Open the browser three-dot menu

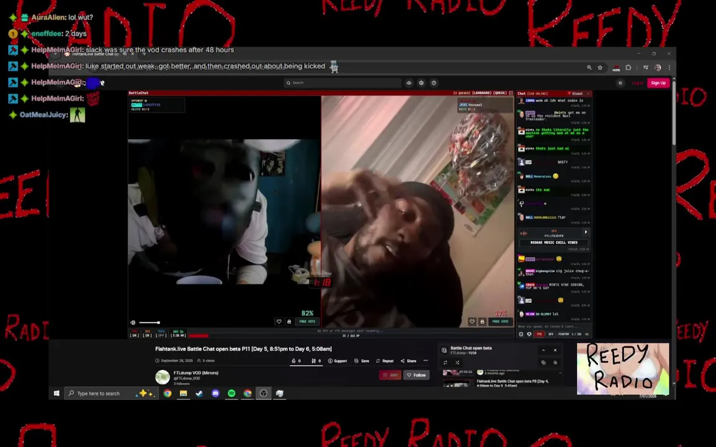[669, 67]
